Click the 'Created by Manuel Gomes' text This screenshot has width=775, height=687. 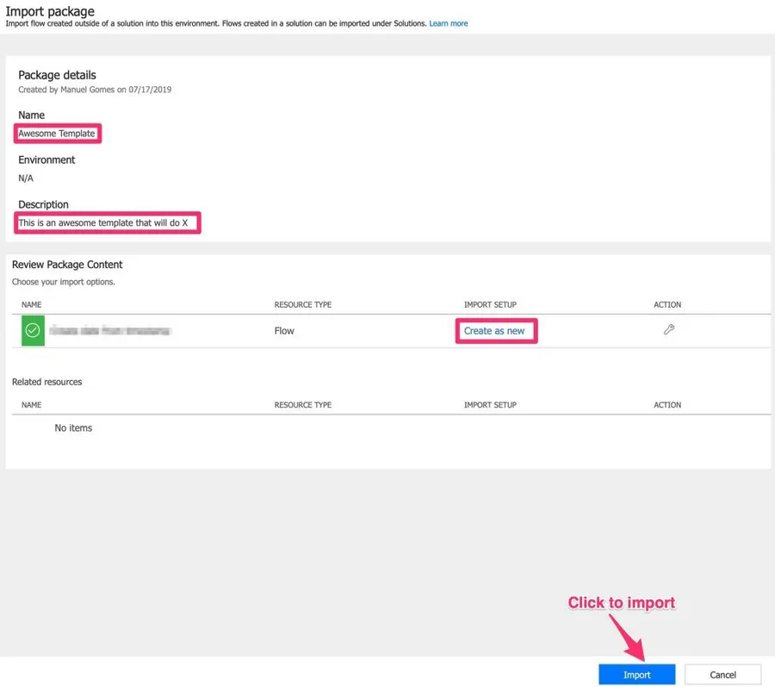[x=95, y=90]
